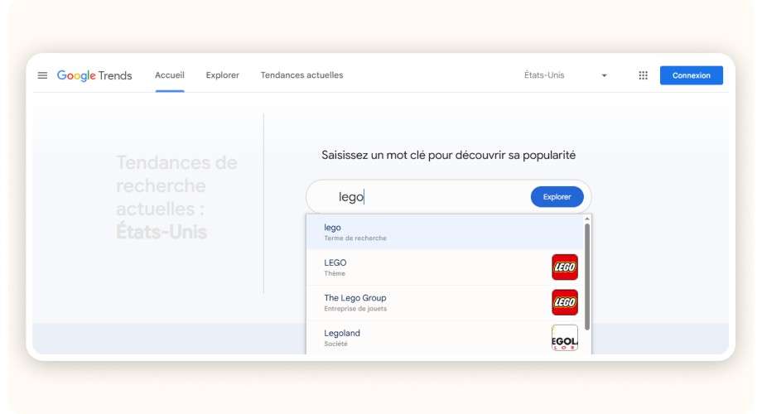The height and width of the screenshot is (414, 762).
Task: Open the hamburger main menu
Action: [x=42, y=75]
